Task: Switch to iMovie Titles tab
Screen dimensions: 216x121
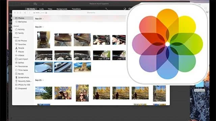Action: point(50,9)
